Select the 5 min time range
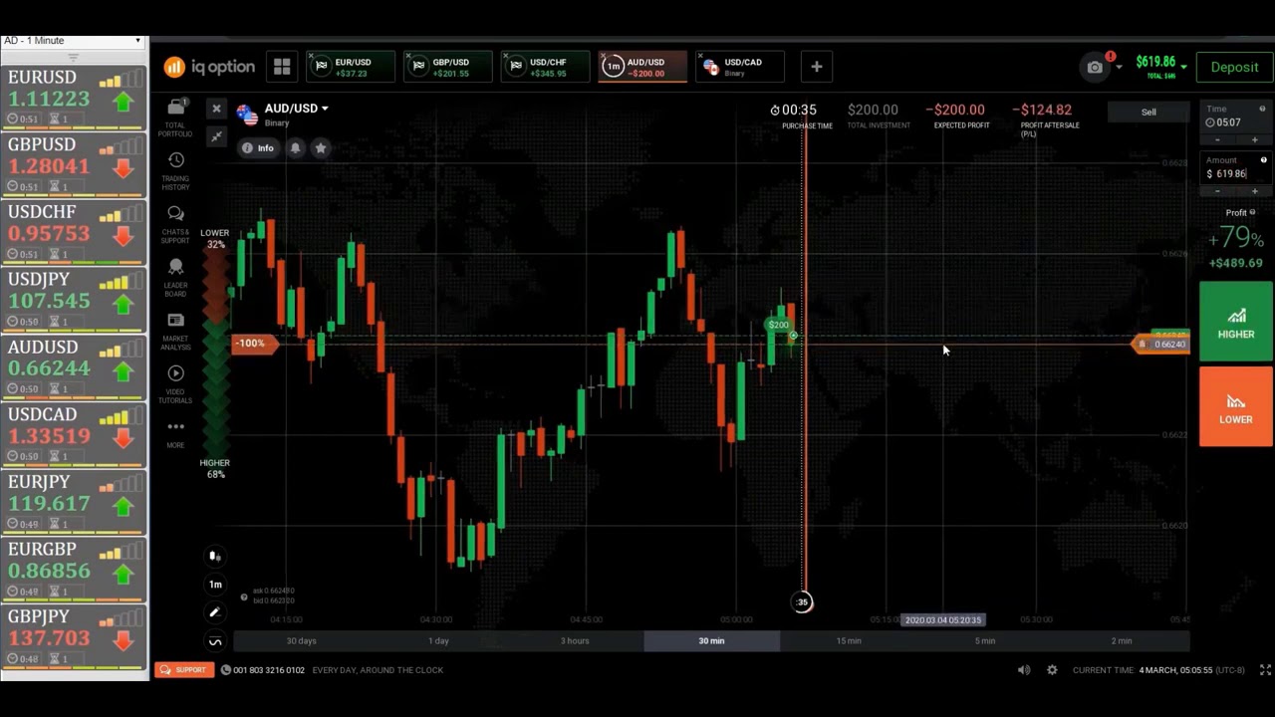The height and width of the screenshot is (717, 1275). [985, 641]
